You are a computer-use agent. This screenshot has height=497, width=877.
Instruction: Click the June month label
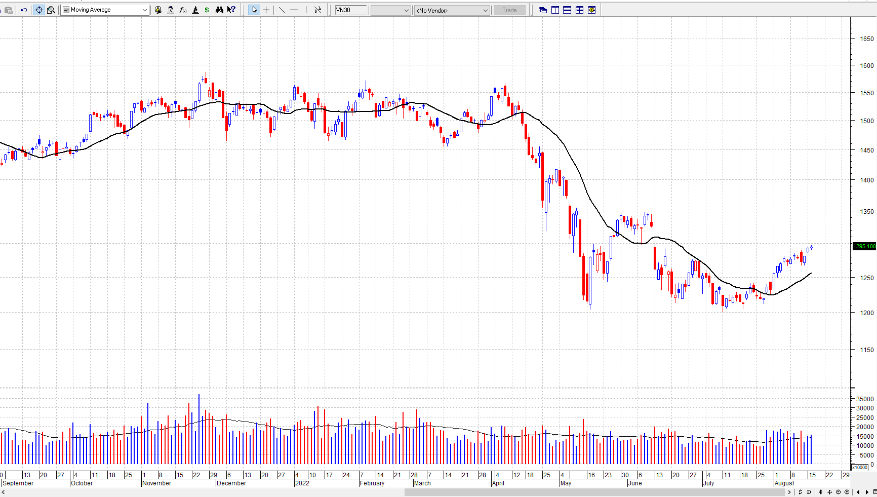tap(635, 483)
